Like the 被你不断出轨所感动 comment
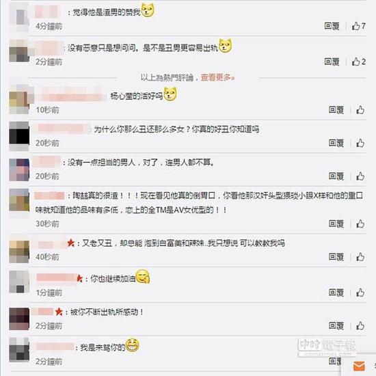 coord(360,325)
